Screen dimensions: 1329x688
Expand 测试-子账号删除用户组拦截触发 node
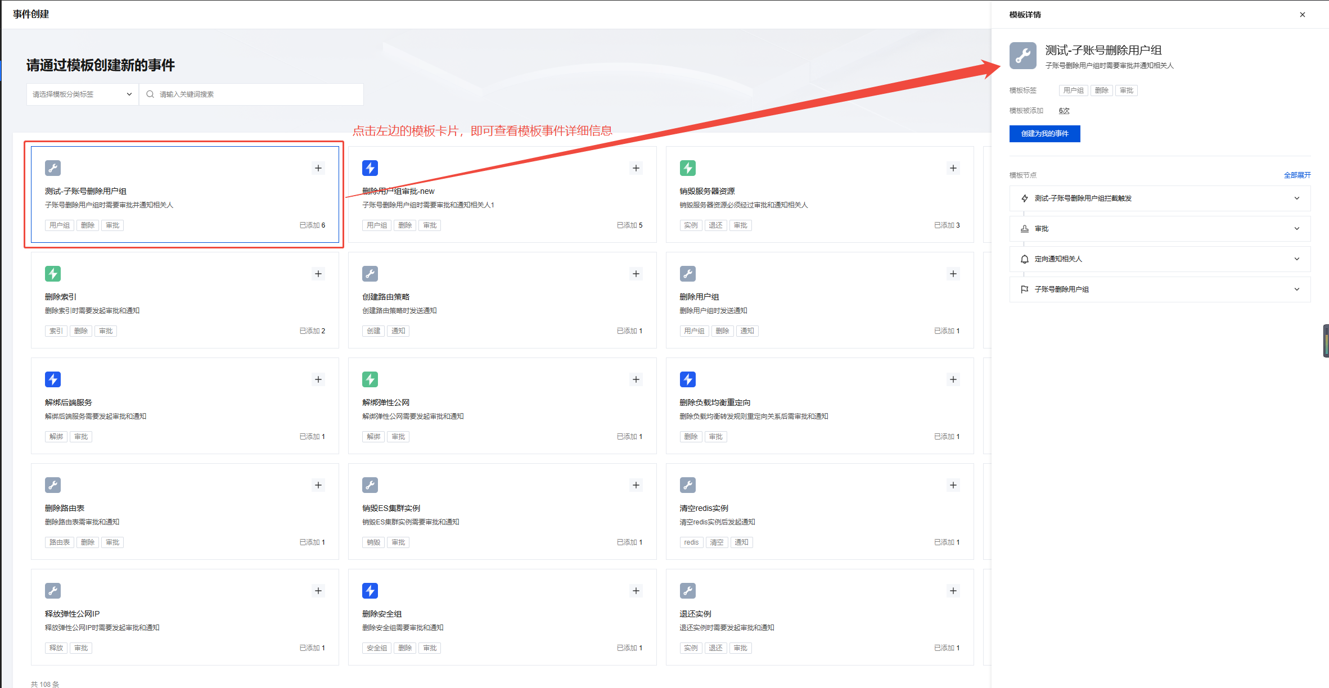[1296, 198]
